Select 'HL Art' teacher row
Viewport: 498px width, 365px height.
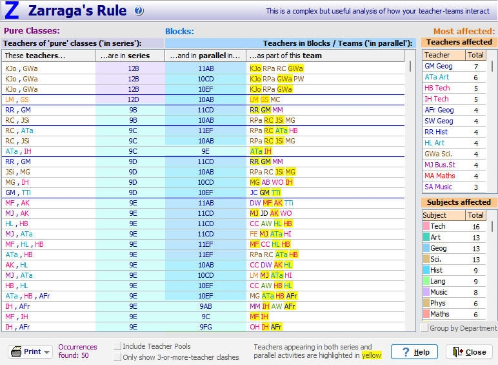pos(454,143)
